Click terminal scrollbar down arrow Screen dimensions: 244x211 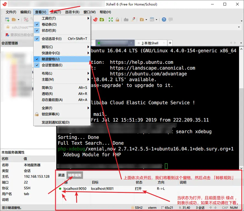pyautogui.click(x=241, y=168)
